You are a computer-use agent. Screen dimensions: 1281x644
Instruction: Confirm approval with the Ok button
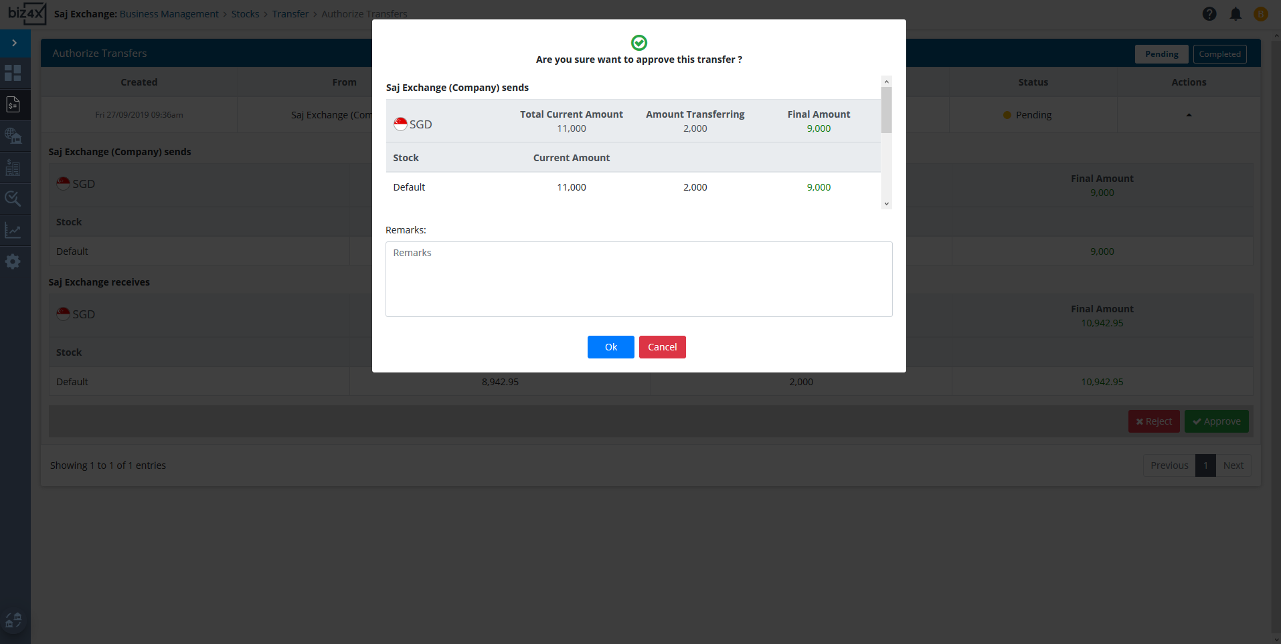pos(611,347)
